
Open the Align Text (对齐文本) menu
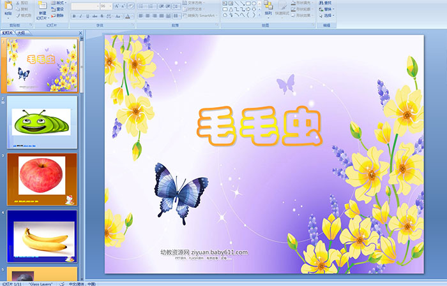click(x=194, y=9)
